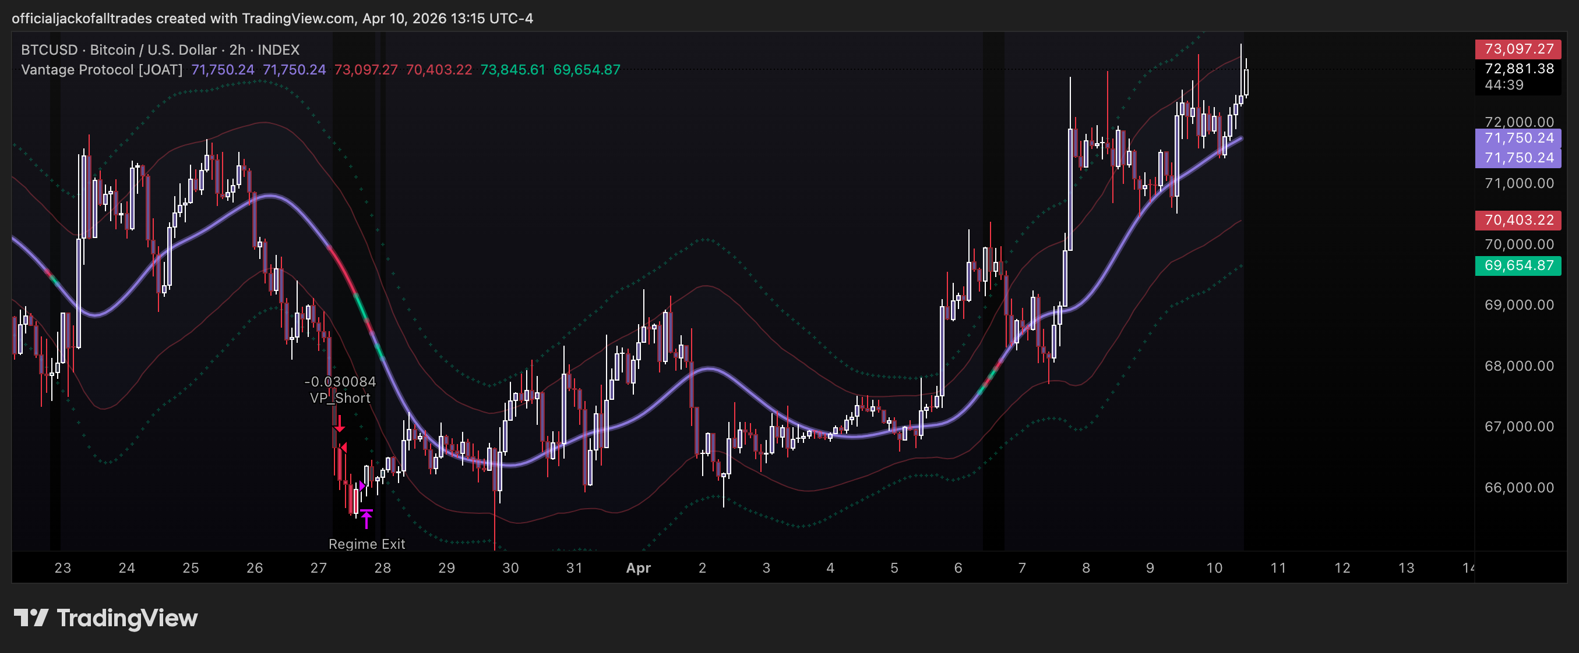Click the 67,000.00 axis value
This screenshot has width=1579, height=653.
pyautogui.click(x=1519, y=427)
